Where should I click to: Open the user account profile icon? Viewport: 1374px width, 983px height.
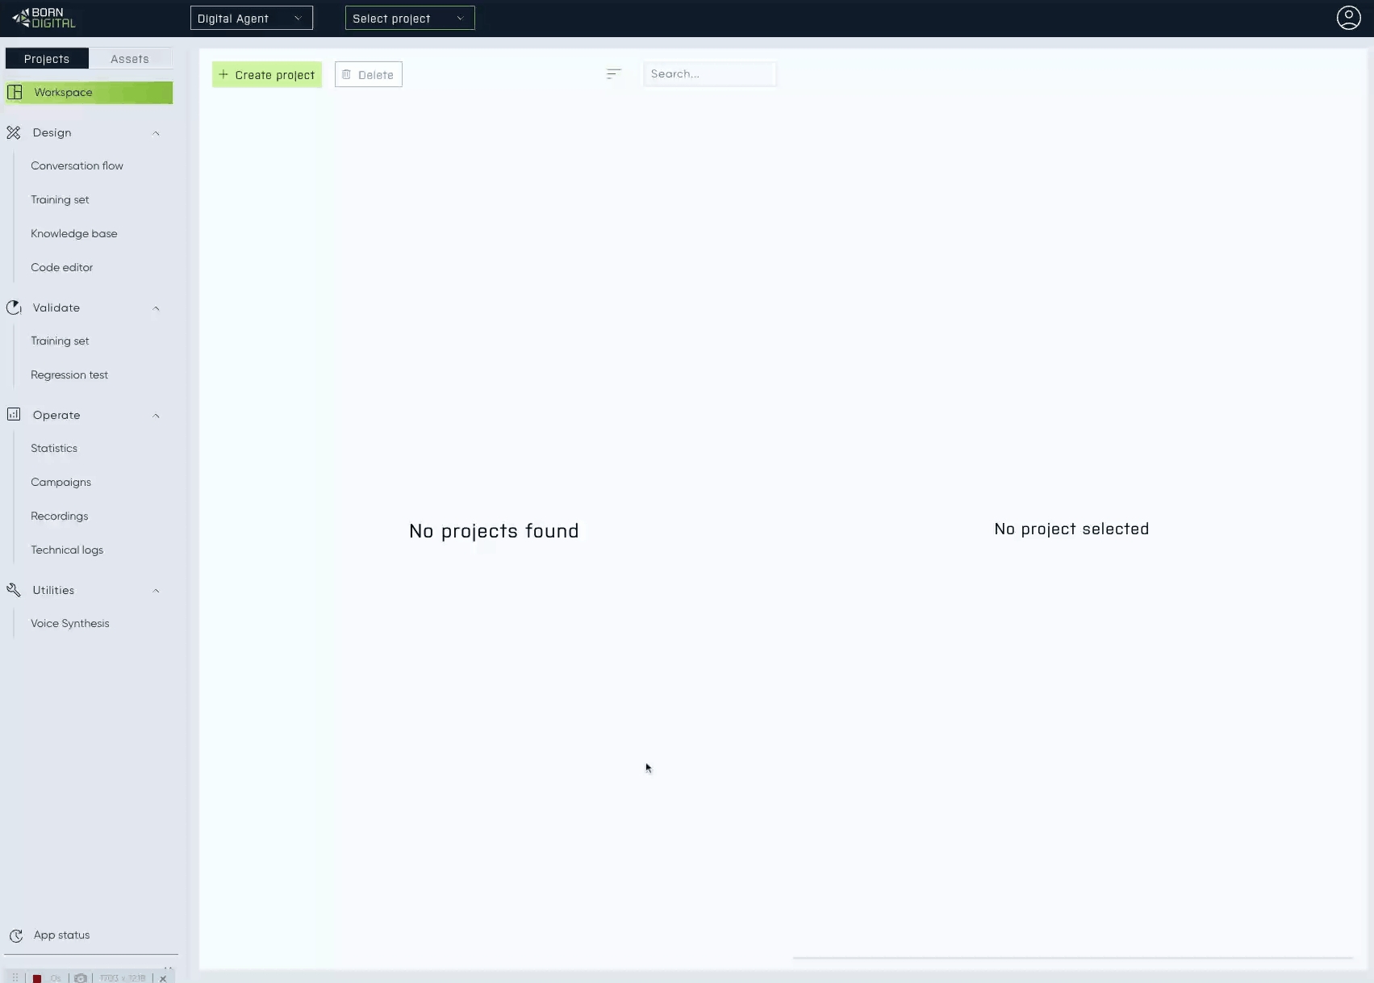(1348, 18)
